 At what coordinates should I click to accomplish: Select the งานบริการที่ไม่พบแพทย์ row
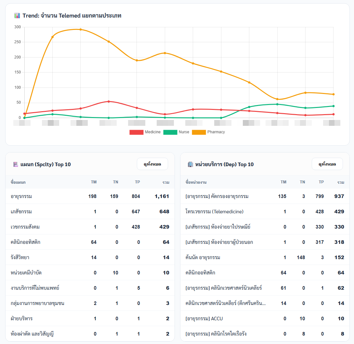point(90,288)
